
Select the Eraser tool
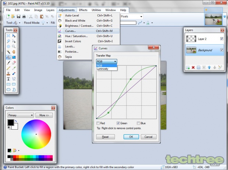[14, 62]
